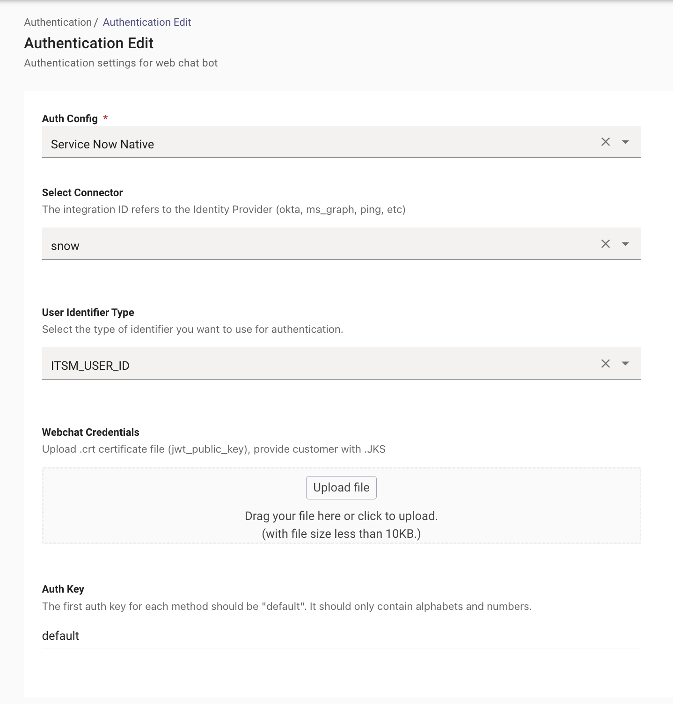The height and width of the screenshot is (704, 673).
Task: Go to Authentication breadcrumb link
Action: point(58,22)
